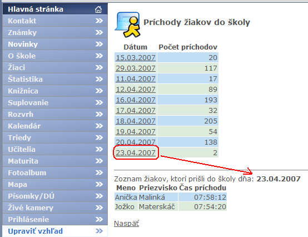Click the running man attendance icon
The height and width of the screenshot is (237, 308).
click(x=127, y=25)
